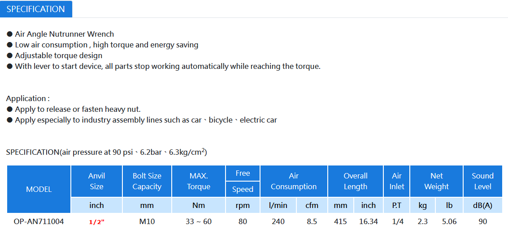The width and height of the screenshot is (508, 229).
Task: Click the Overall Length column header
Action: coord(356,181)
